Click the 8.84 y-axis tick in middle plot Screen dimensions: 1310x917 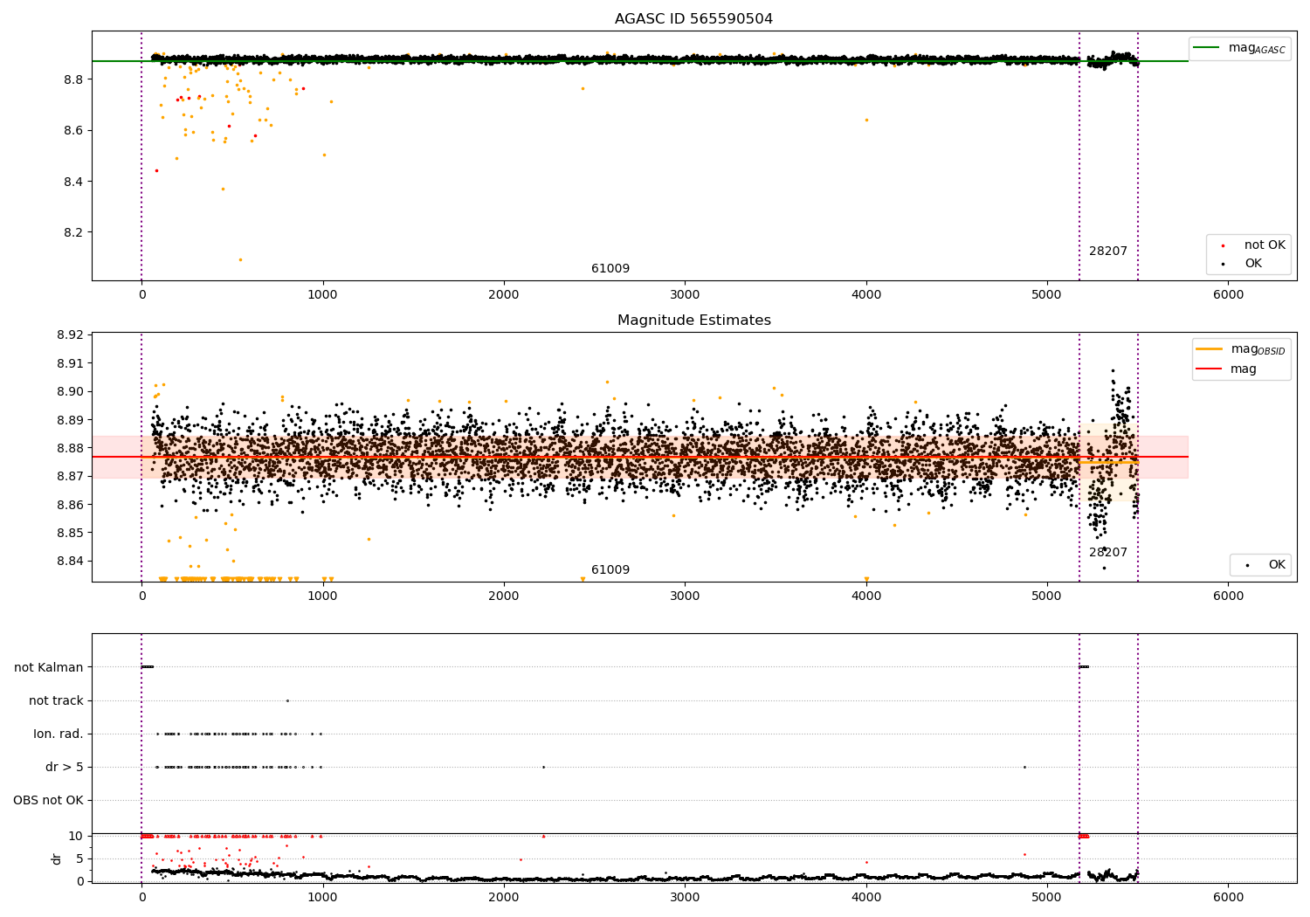[x=70, y=561]
